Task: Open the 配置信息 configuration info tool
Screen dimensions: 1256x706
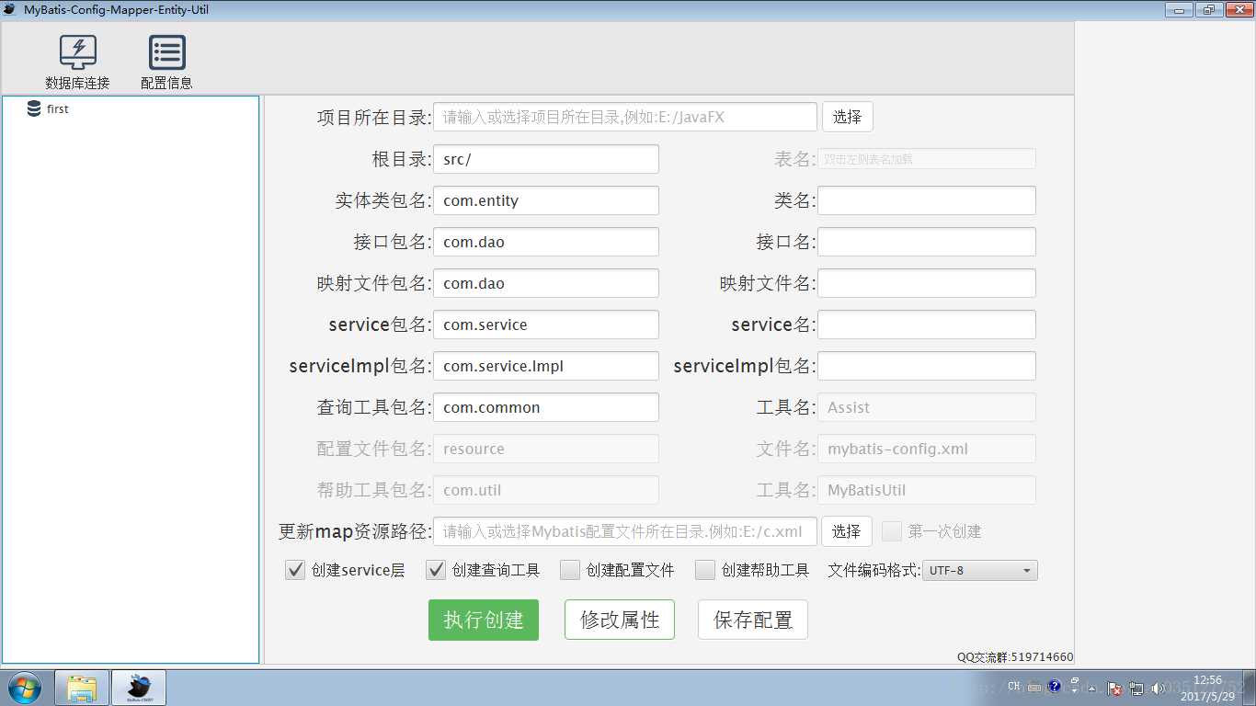Action: click(x=166, y=63)
